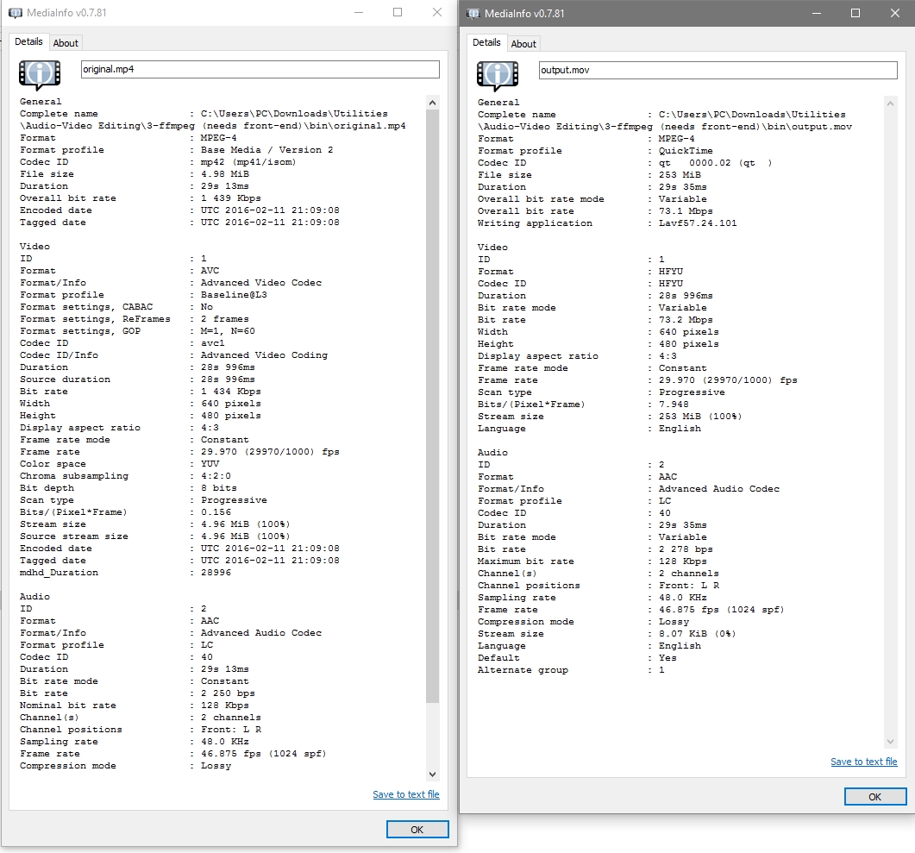Click '0.156' Bits/(Pixel*Frame) value in left window
The image size is (915, 853).
[216, 511]
